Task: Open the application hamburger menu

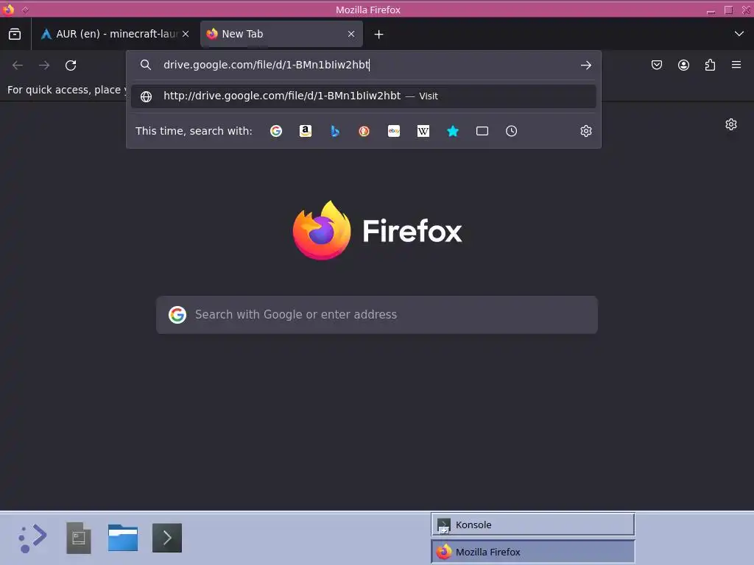Action: tap(736, 65)
